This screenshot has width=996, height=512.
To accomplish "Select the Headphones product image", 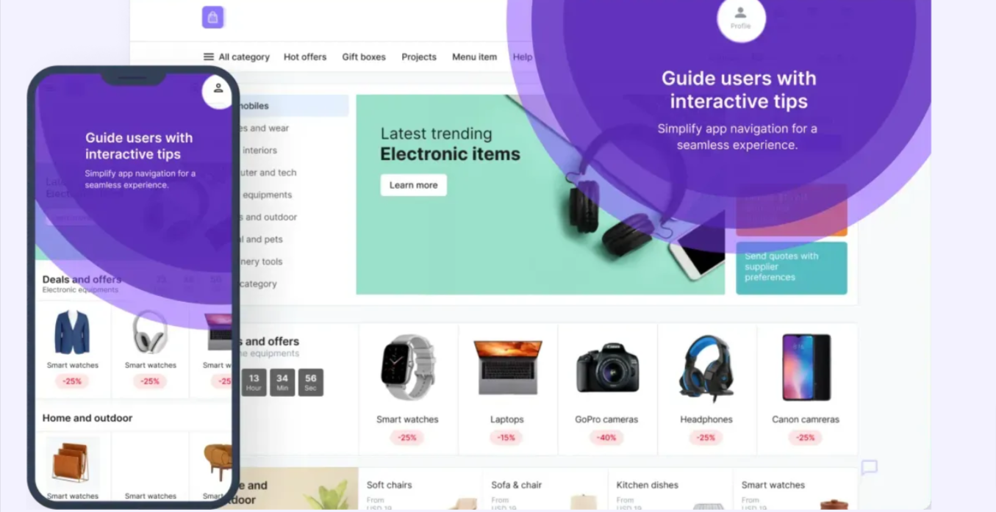I will (706, 369).
